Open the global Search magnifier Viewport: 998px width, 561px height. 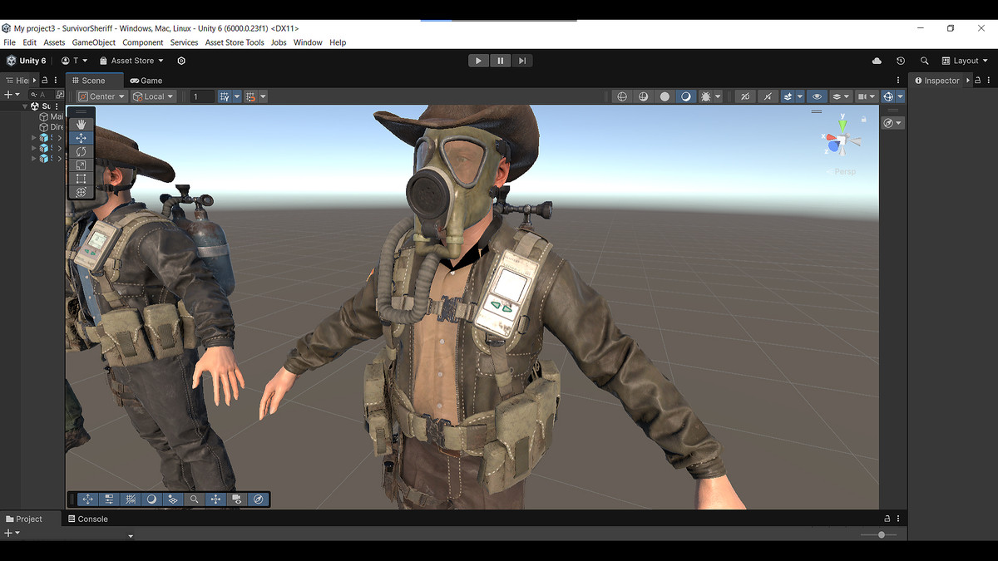coord(924,61)
